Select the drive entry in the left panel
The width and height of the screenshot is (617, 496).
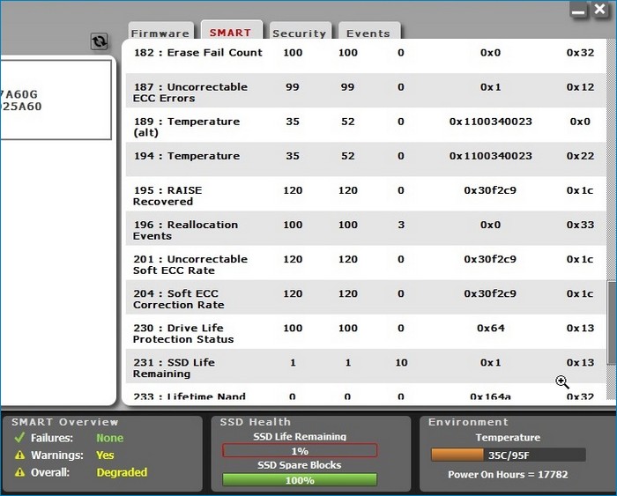click(x=55, y=100)
